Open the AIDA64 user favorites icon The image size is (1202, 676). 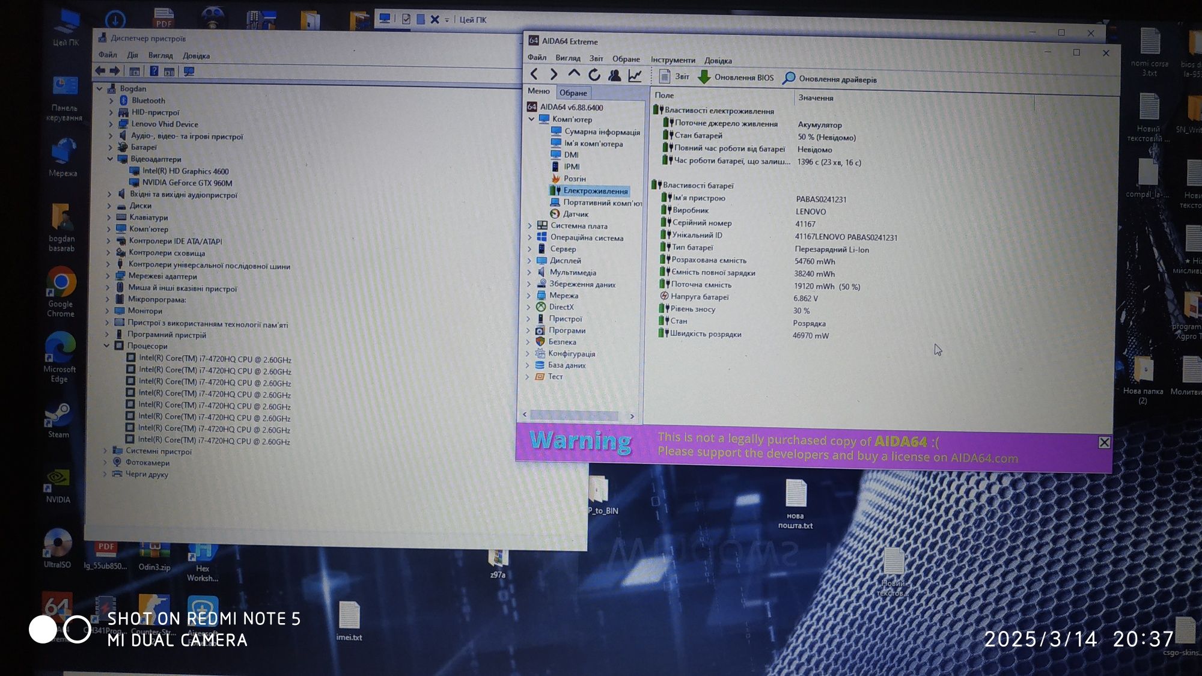[614, 75]
